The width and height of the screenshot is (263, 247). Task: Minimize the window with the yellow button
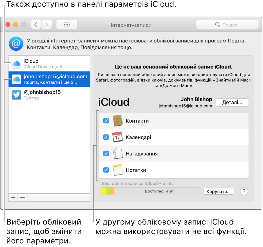click(15, 25)
